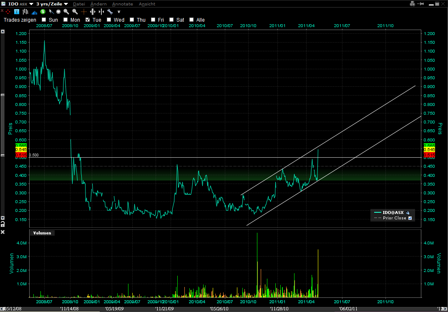Screen dimensions: 448x312
Task: Click the green dollar sign icon
Action: 43,12
